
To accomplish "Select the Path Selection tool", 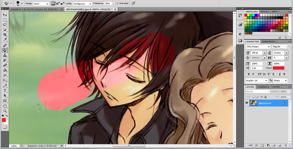I will point(5,96).
